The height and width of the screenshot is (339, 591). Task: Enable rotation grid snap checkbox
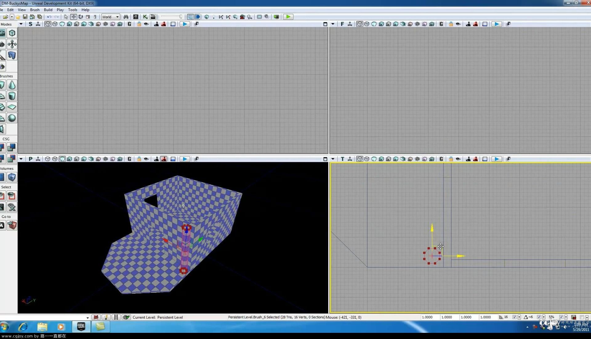[x=539, y=317]
